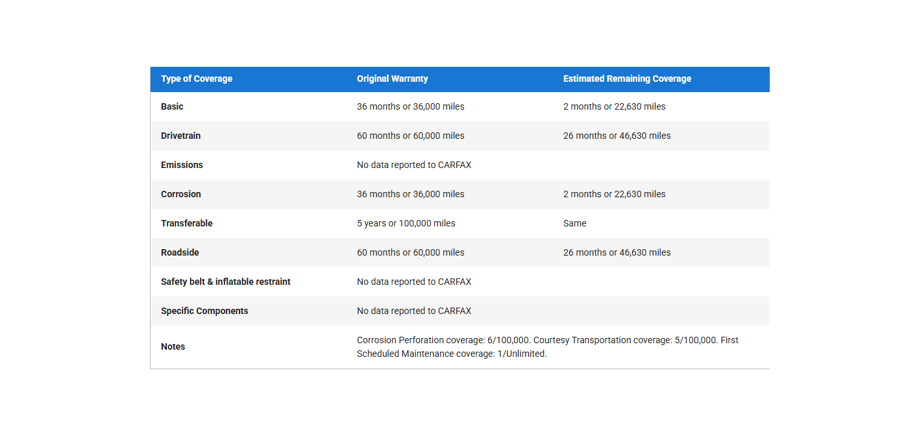Select Transferable '5 years or 100,000 miles' value
Screen dimensions: 919x436
pos(406,223)
